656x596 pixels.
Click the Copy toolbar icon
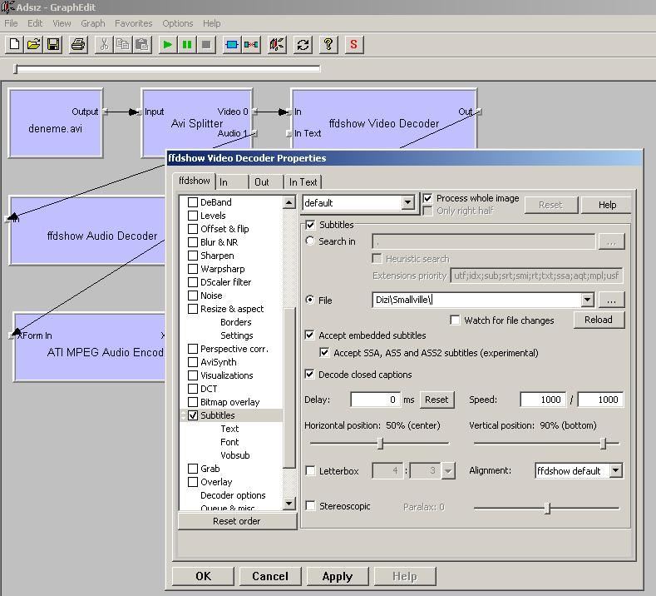(x=123, y=44)
